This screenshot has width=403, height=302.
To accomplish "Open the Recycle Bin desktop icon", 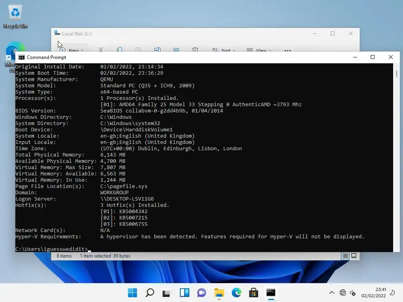I will coord(15,16).
